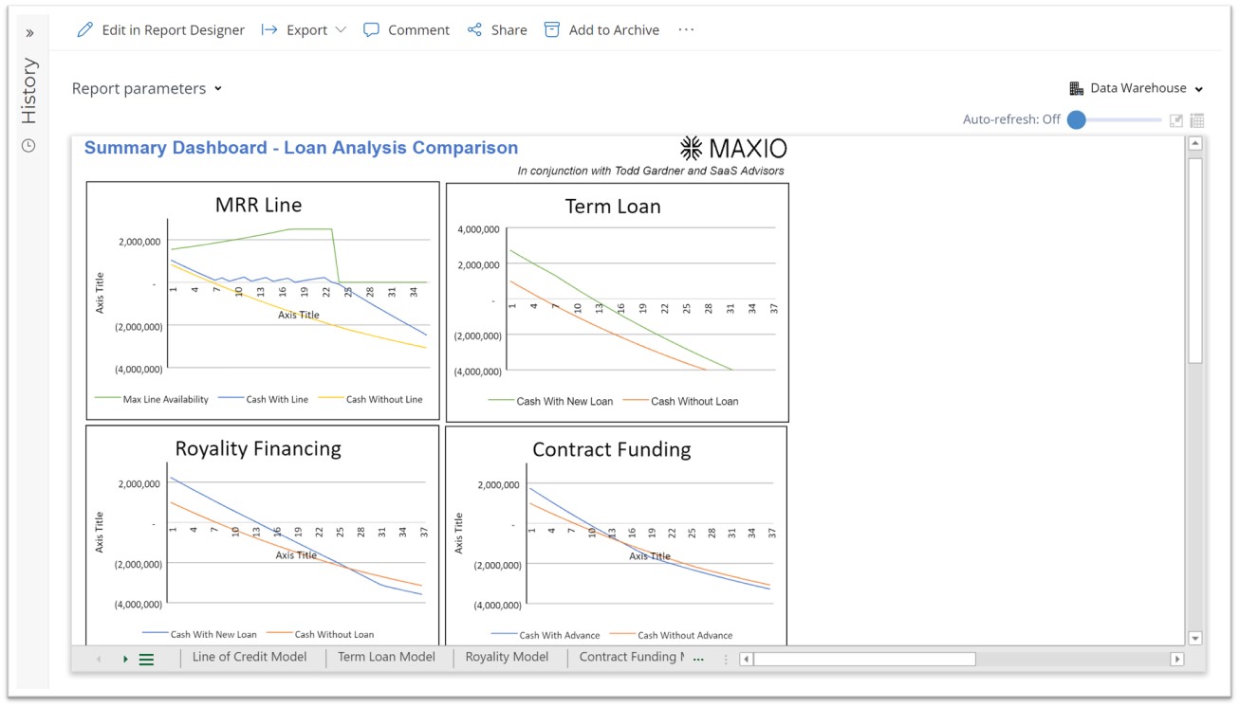Click the Share icon
The width and height of the screenshot is (1239, 707).
coord(475,30)
